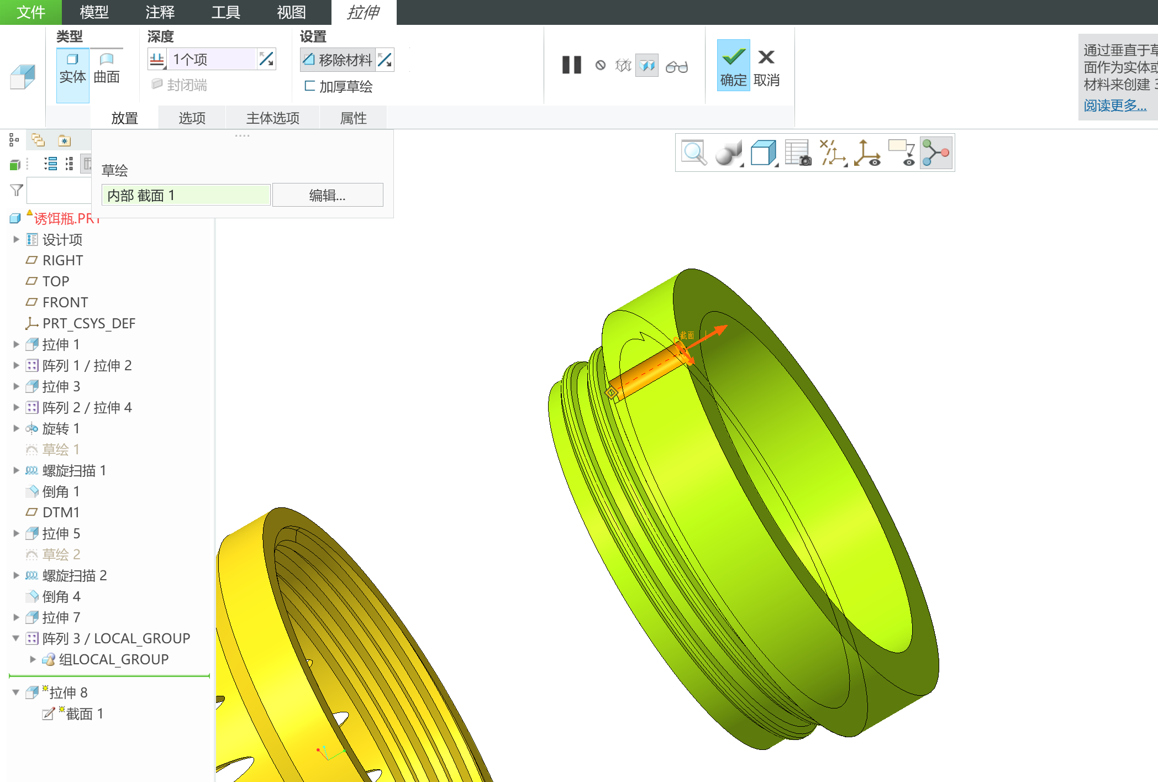The height and width of the screenshot is (782, 1158).
Task: Collapse the 阵列 3 / LOCAL_GROUP node
Action: click(x=16, y=638)
